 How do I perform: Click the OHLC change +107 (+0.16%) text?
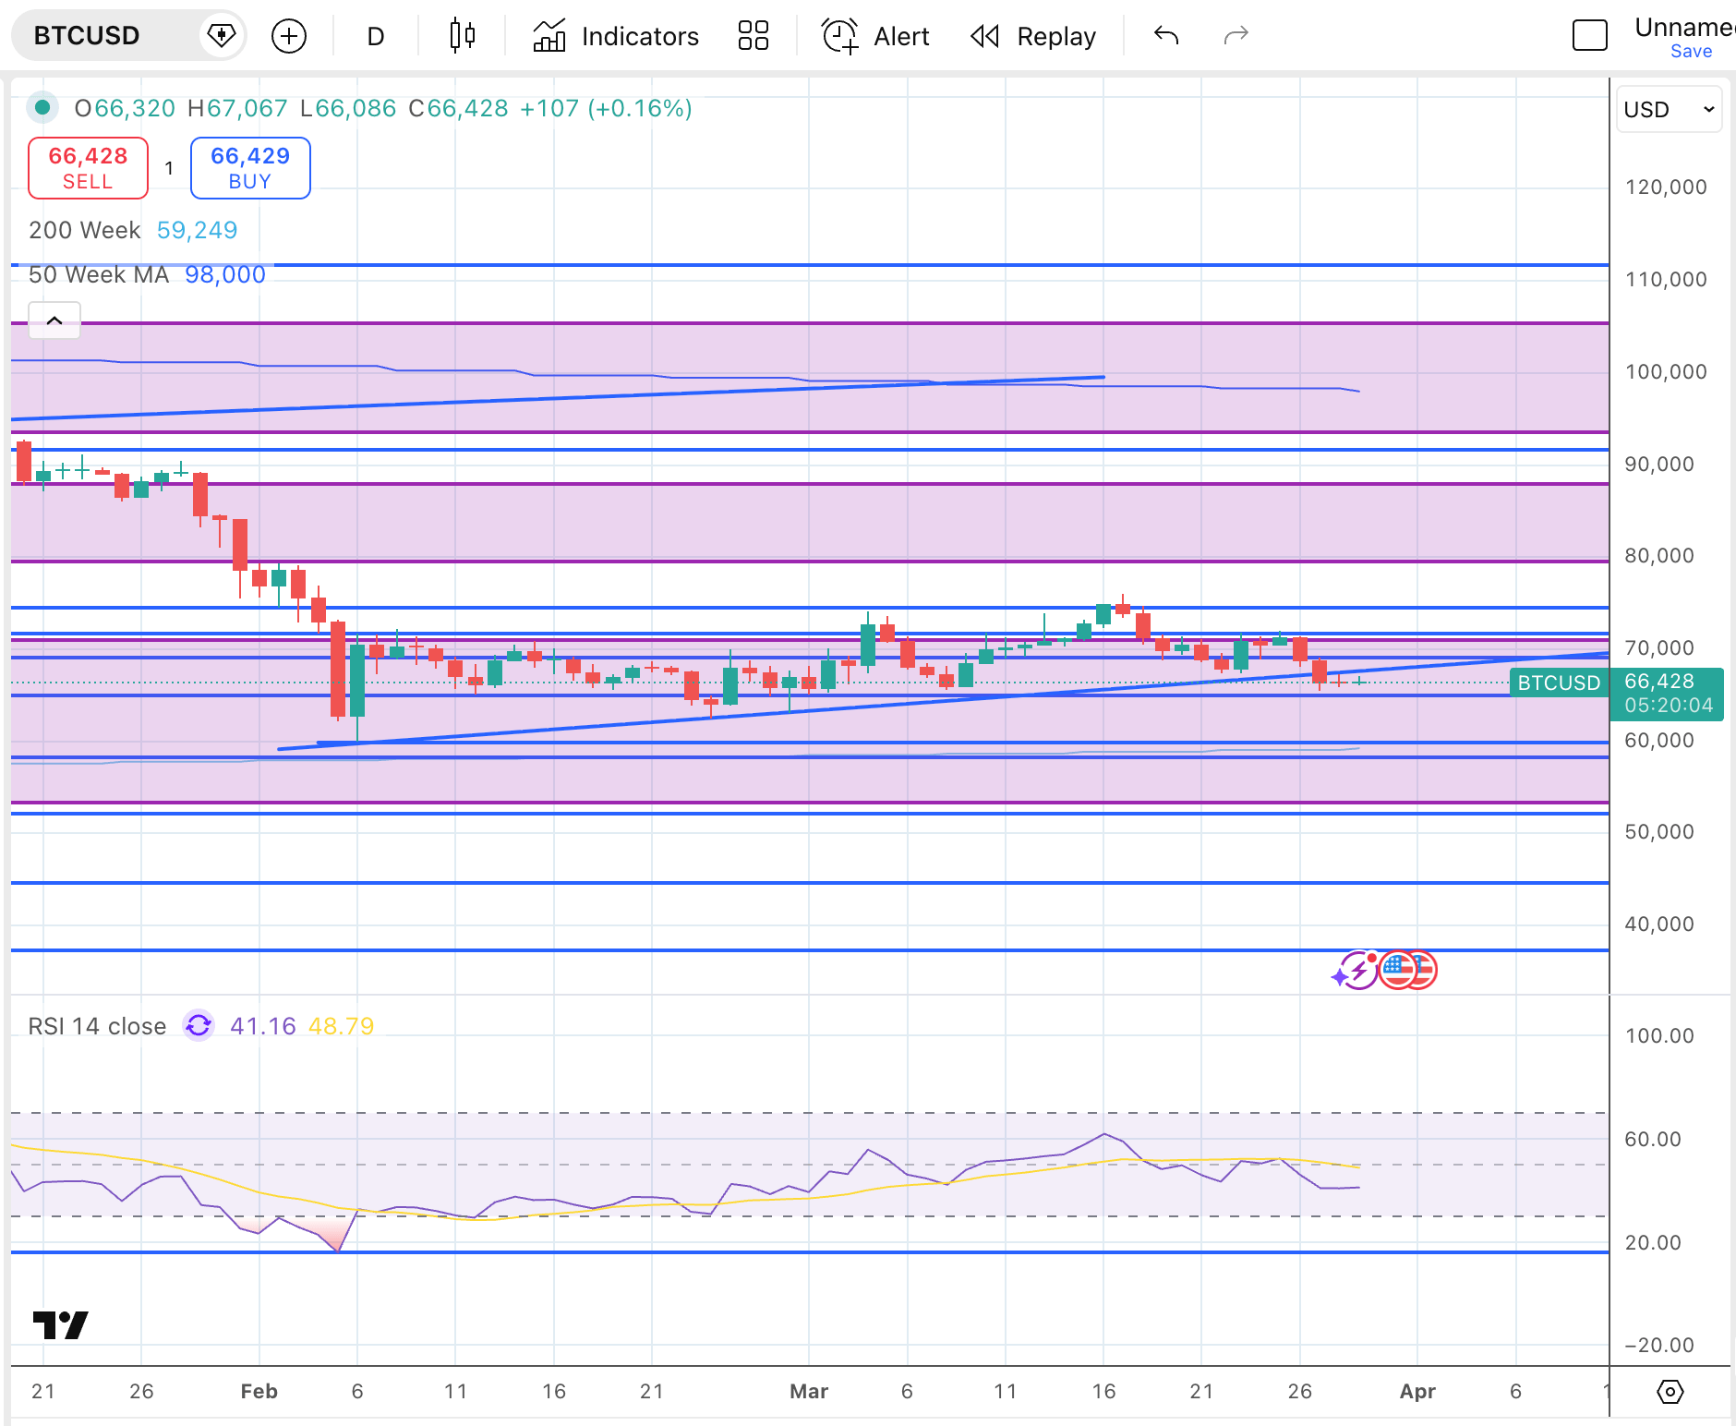[606, 108]
